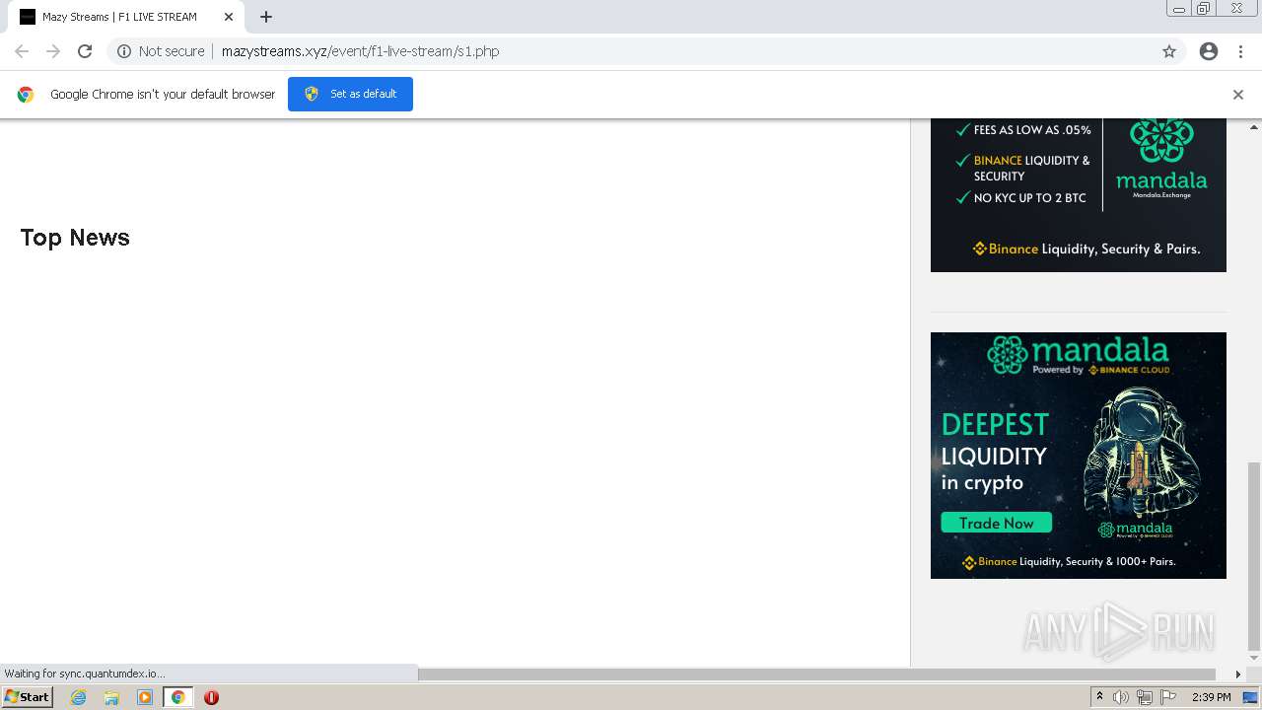Image resolution: width=1262 pixels, height=710 pixels.
Task: Open the network tray icon
Action: (1145, 697)
